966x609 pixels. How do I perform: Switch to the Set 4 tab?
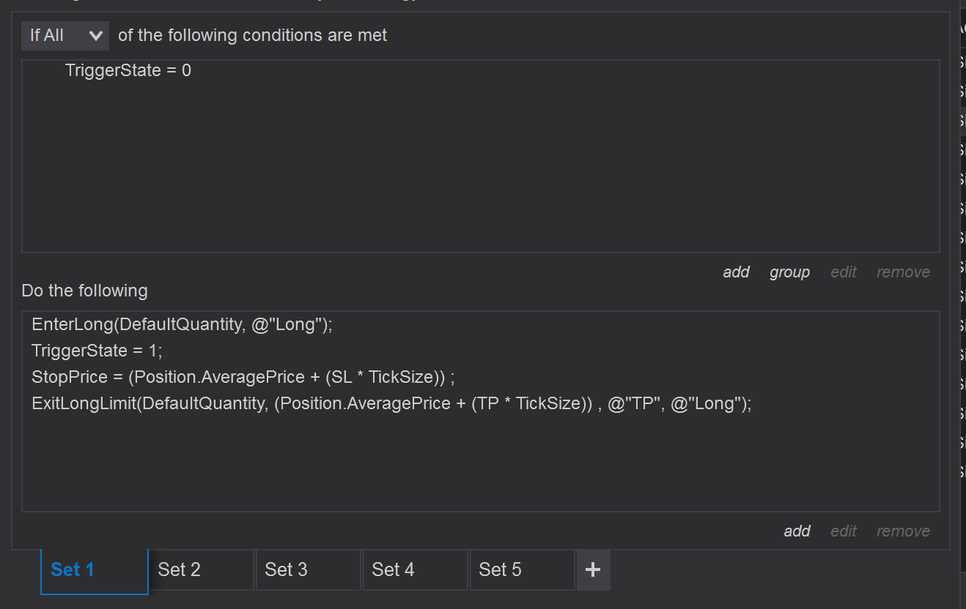[x=415, y=570]
